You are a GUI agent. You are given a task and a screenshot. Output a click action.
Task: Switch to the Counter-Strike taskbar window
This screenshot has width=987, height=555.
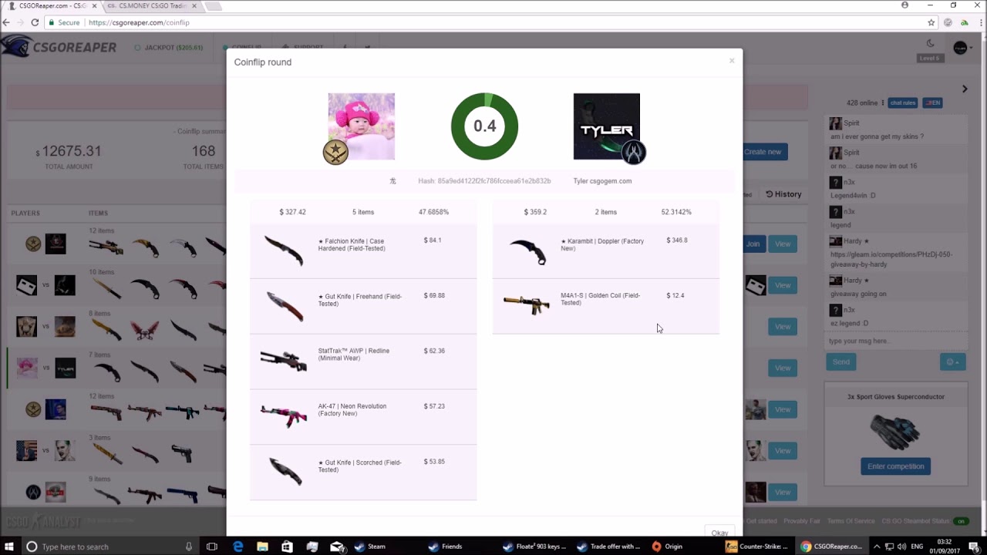(758, 547)
